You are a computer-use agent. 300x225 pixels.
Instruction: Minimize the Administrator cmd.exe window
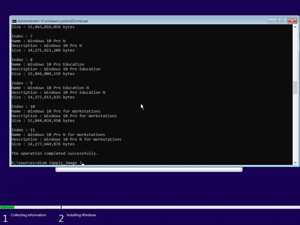tap(272, 21)
